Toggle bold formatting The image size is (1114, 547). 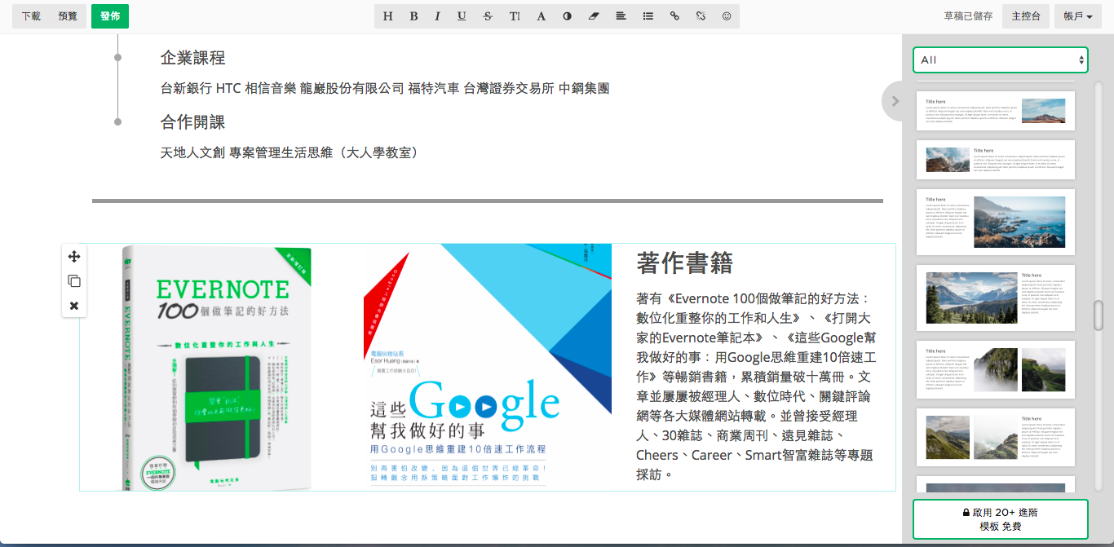(413, 16)
